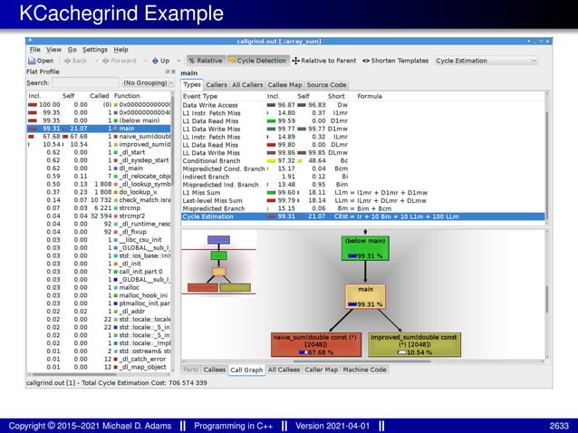Select the Call Graph tab
The width and height of the screenshot is (578, 433).
tap(246, 370)
